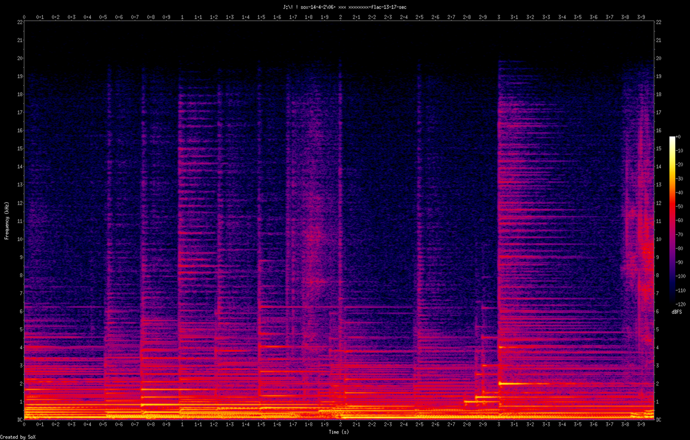Viewport: 690px width, 440px height.
Task: Click the dBFS color scale bar
Action: pyautogui.click(x=672, y=220)
